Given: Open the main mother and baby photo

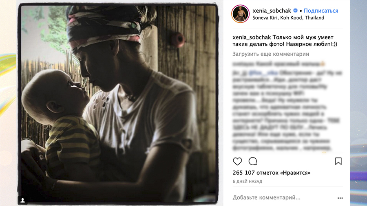Looking at the screenshot, I should pyautogui.click(x=119, y=104).
